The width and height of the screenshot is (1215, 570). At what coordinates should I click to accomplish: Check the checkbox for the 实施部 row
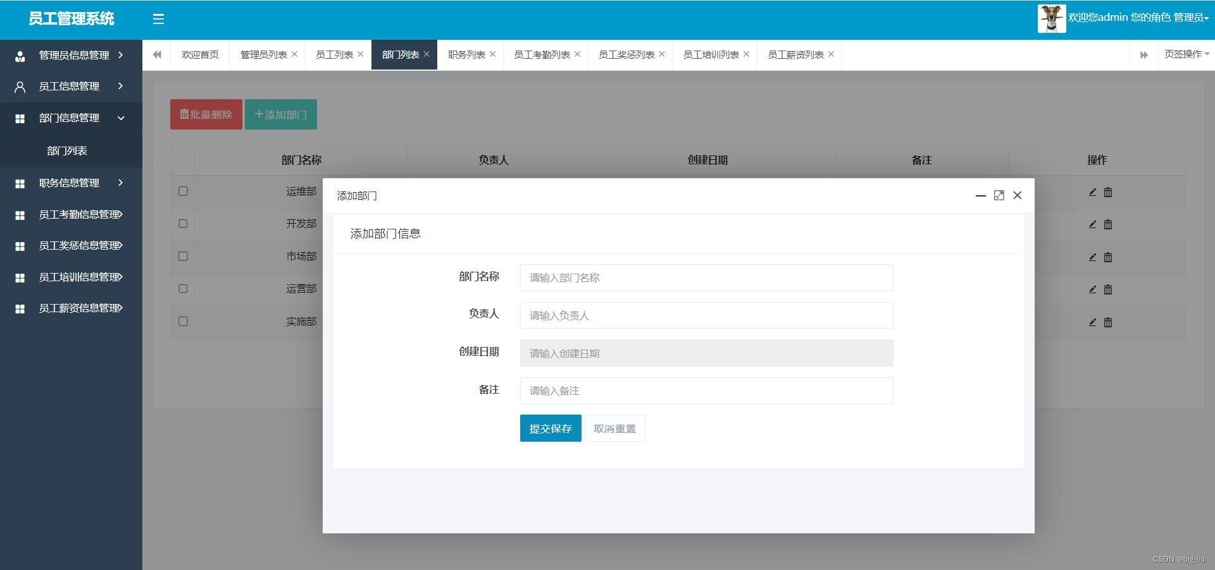(x=183, y=321)
